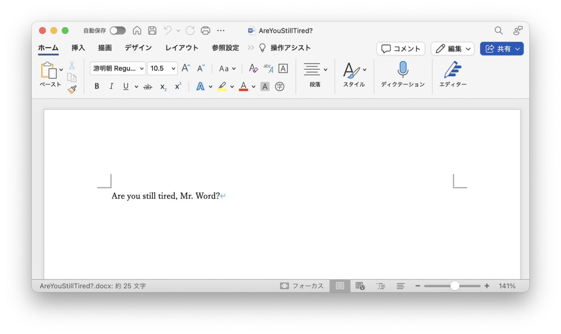Select the ホーム tab
Screen dimensions: 561x334
tap(48, 48)
